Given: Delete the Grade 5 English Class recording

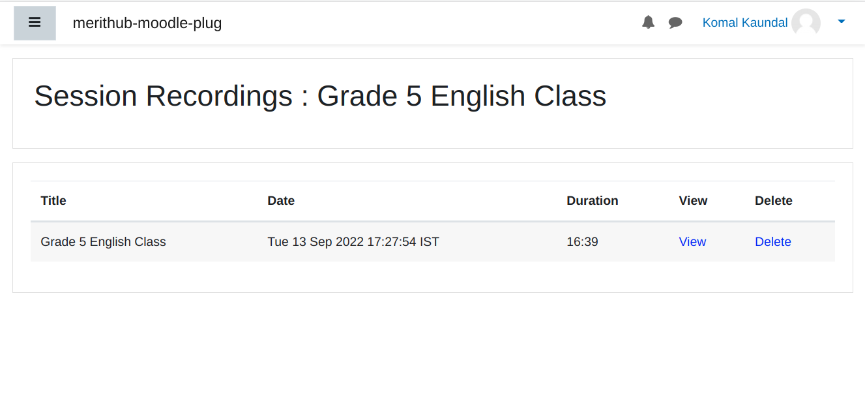Looking at the screenshot, I should 772,242.
